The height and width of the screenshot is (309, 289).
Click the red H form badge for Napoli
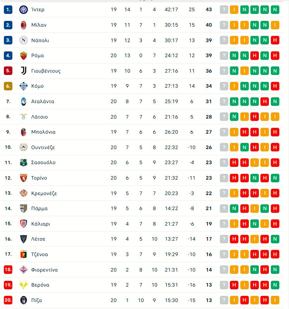pyautogui.click(x=275, y=40)
